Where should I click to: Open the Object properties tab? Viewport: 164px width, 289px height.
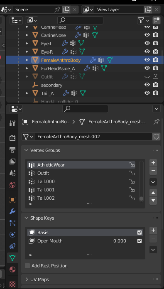point(12,200)
